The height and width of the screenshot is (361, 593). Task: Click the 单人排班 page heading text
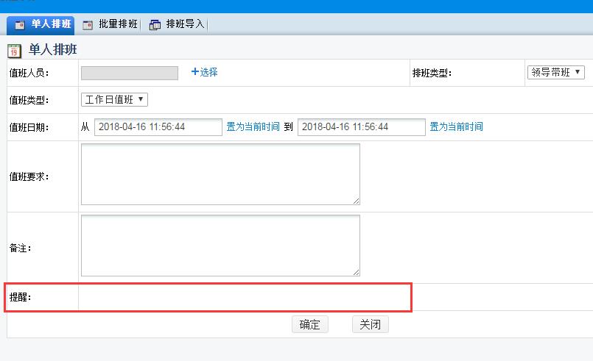[53, 49]
